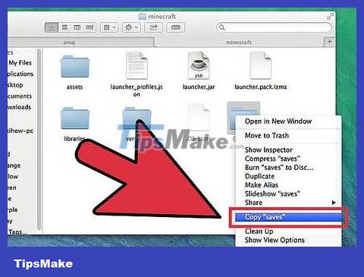Open the item arrangement dropdown
This screenshot has width=364, height=277.
(x=109, y=27)
